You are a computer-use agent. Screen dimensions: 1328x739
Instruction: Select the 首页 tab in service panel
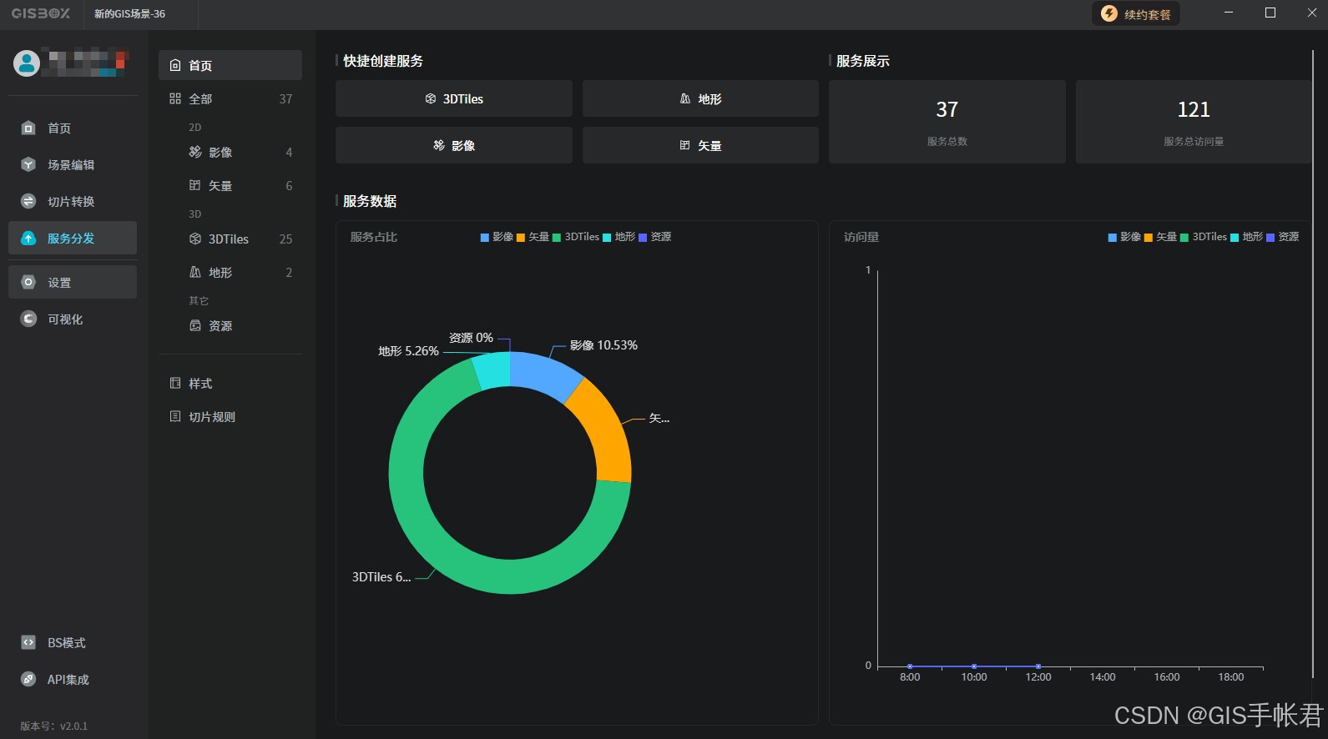click(230, 65)
